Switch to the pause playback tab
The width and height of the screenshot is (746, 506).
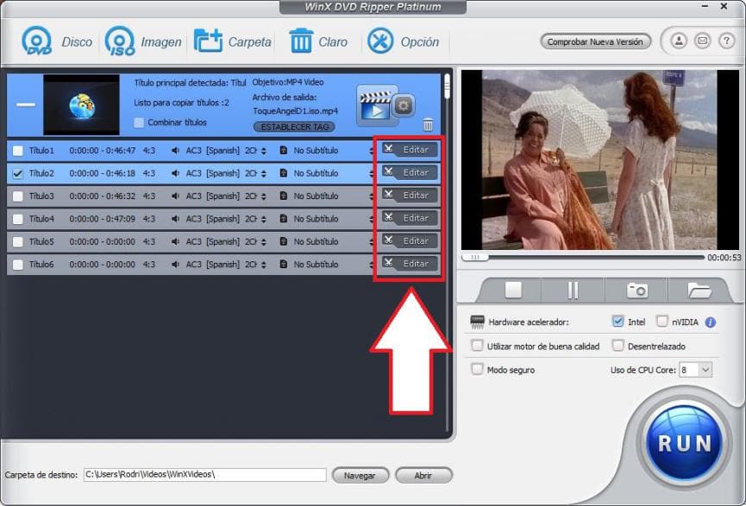pos(574,290)
